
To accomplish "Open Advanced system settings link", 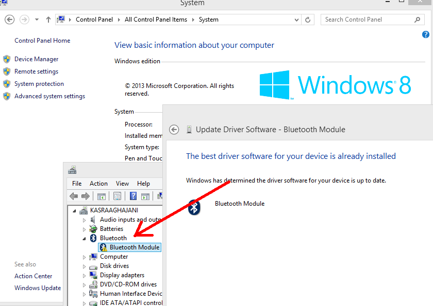I will [x=49, y=96].
